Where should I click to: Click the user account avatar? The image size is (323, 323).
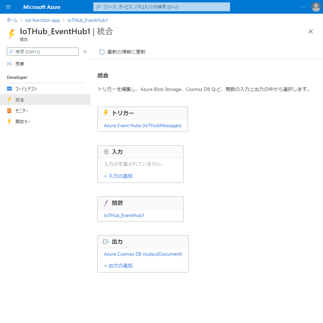pyautogui.click(x=316, y=7)
